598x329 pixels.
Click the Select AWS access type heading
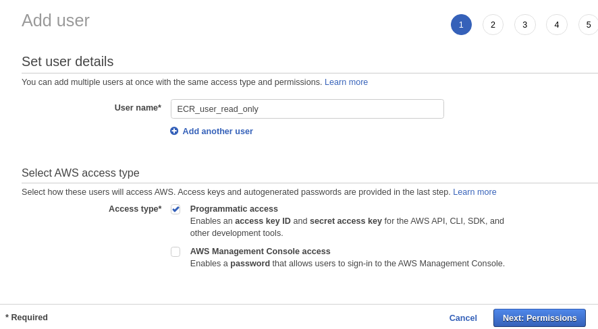pos(80,173)
